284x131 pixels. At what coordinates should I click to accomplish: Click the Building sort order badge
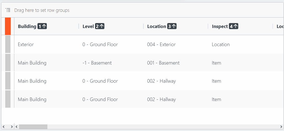tap(42, 26)
